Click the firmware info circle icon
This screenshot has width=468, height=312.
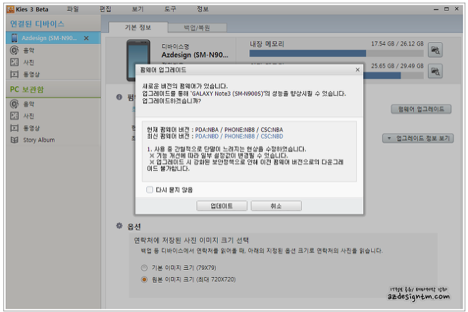(x=119, y=97)
